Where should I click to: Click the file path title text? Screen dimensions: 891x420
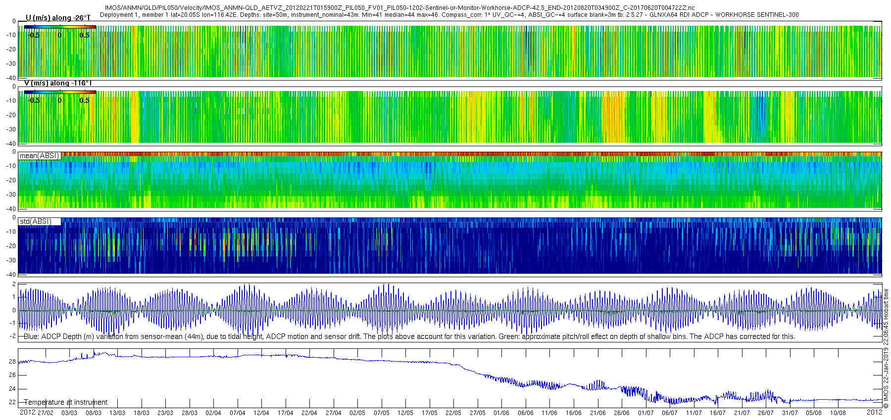point(399,8)
